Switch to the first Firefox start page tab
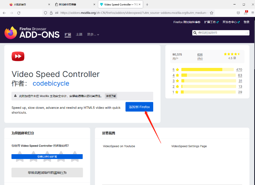This screenshot has height=185, width=255. [x=30, y=5]
